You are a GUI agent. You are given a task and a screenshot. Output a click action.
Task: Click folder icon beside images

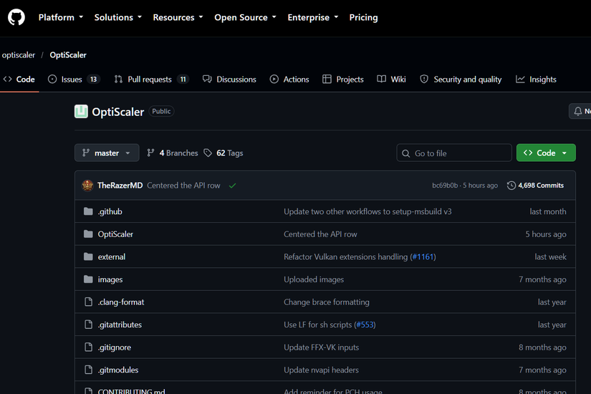coord(88,279)
